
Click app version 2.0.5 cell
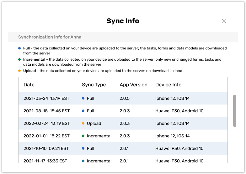(125, 98)
